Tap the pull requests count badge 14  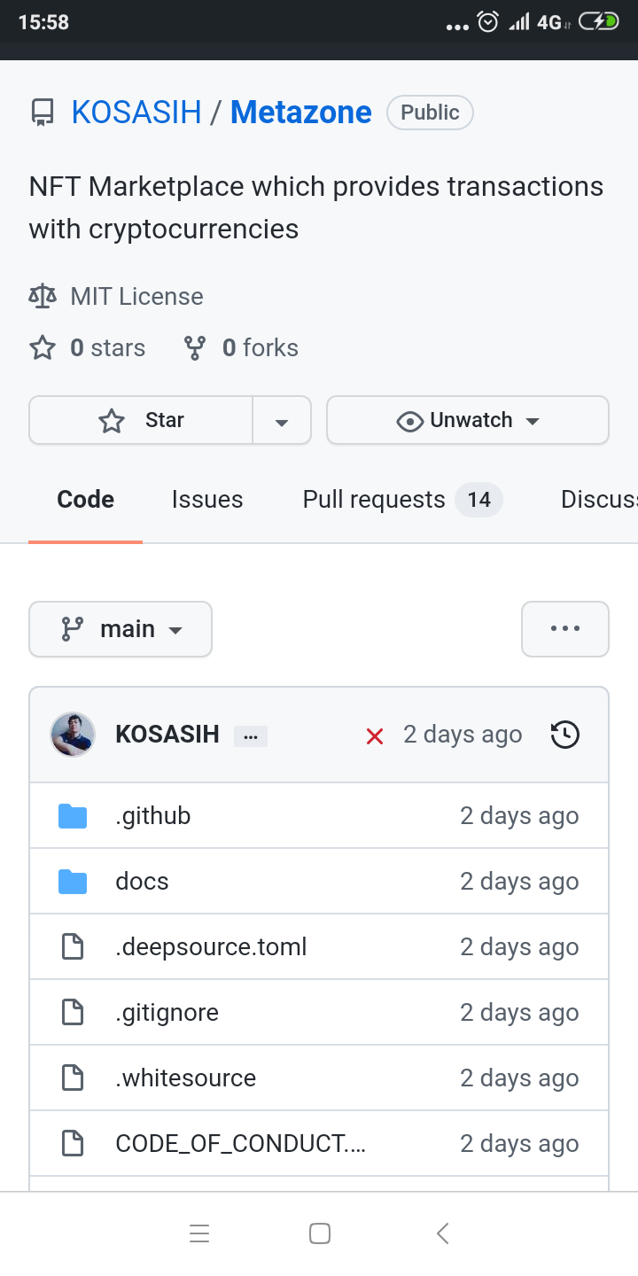tap(478, 500)
